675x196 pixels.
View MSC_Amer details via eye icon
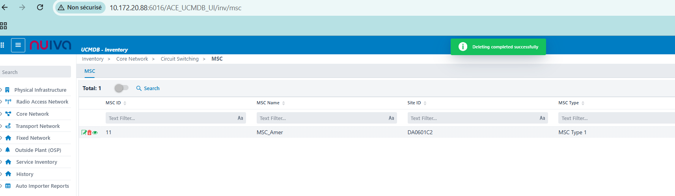click(x=95, y=133)
